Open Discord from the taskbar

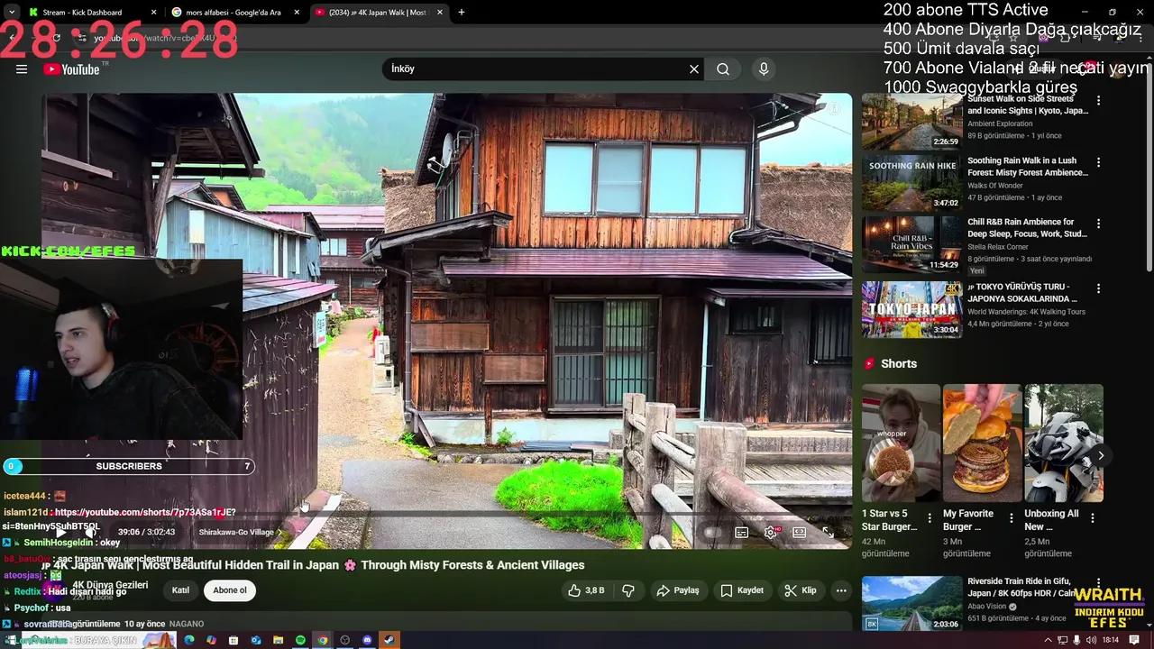point(367,640)
